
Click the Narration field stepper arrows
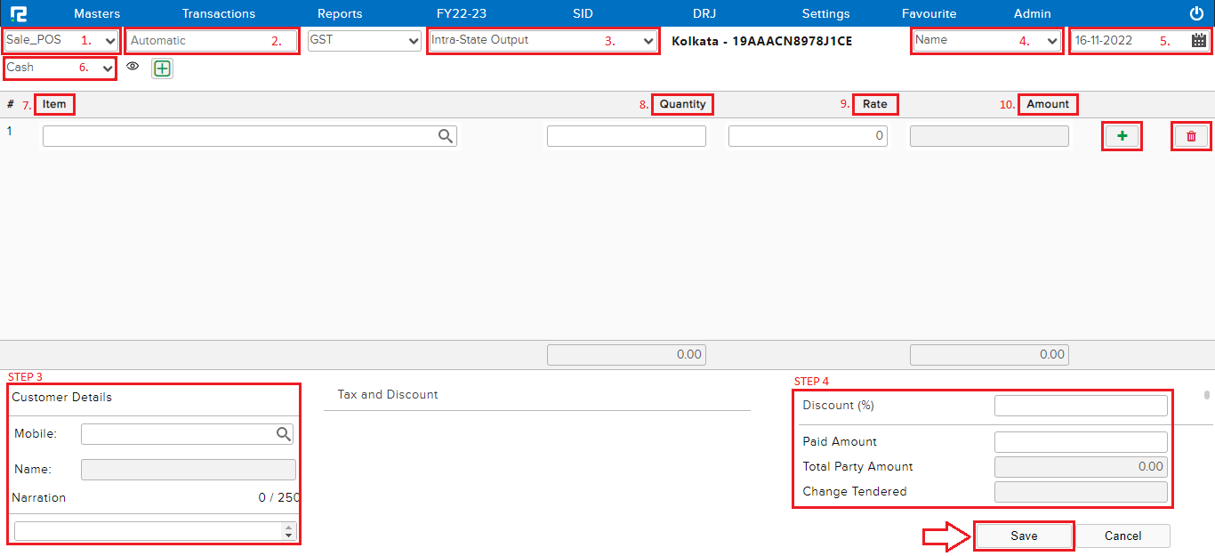[288, 531]
